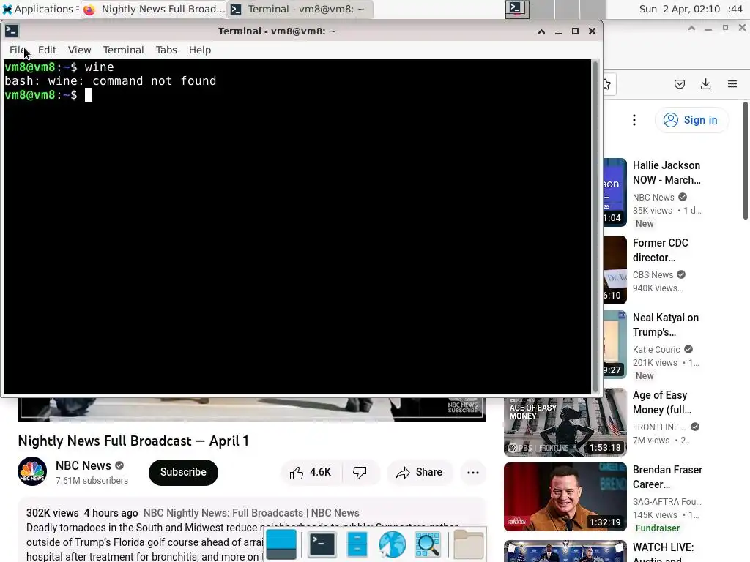This screenshot has width=750, height=562.
Task: Click Hallie Jackson video thumbnail
Action: [x=615, y=192]
